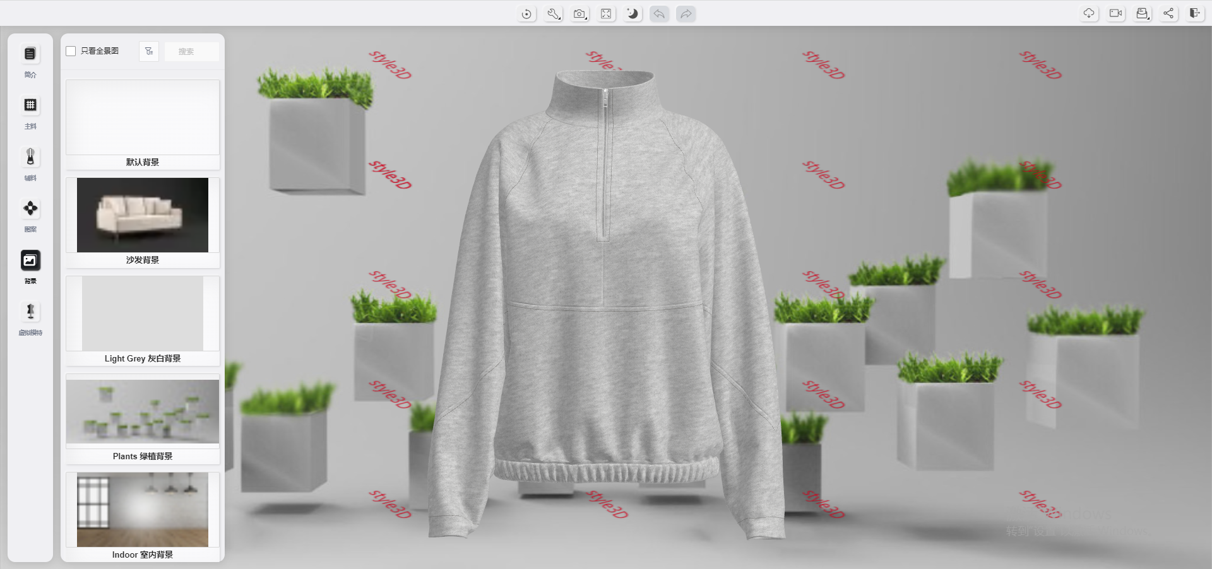This screenshot has height=569, width=1212.
Task: Click the redo arrow button
Action: pyautogui.click(x=686, y=14)
